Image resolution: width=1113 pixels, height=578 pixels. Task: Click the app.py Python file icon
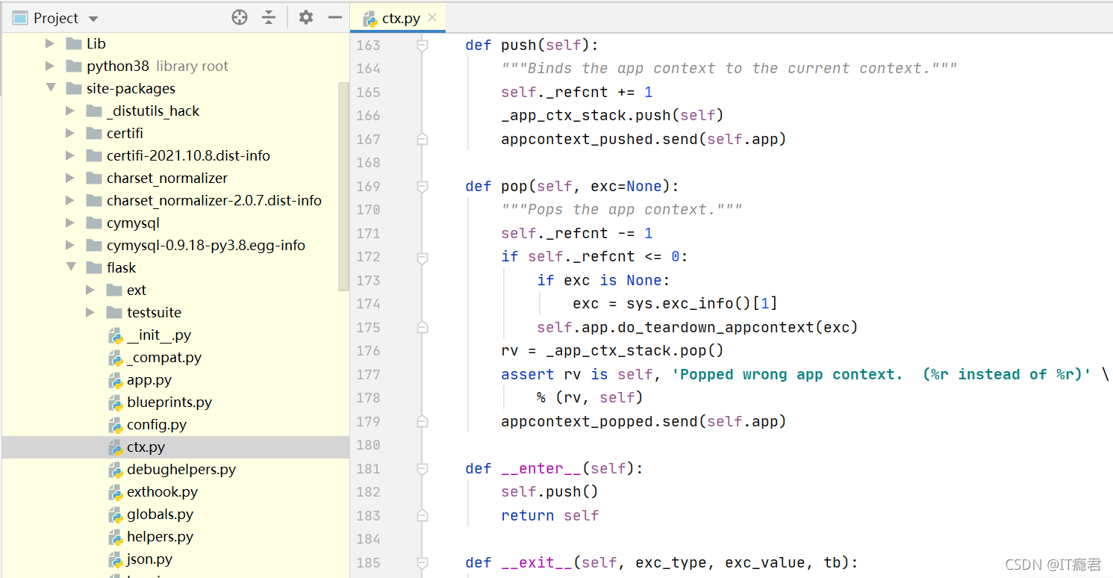pyautogui.click(x=115, y=380)
